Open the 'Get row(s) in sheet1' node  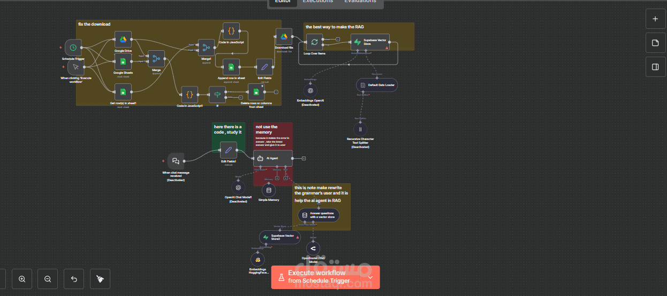(123, 92)
